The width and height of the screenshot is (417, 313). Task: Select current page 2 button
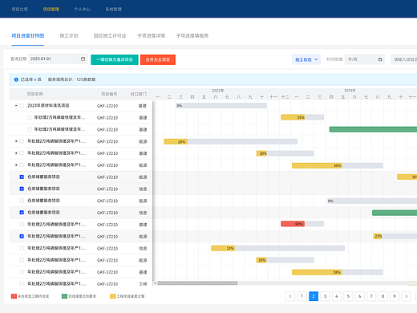pyautogui.click(x=314, y=296)
